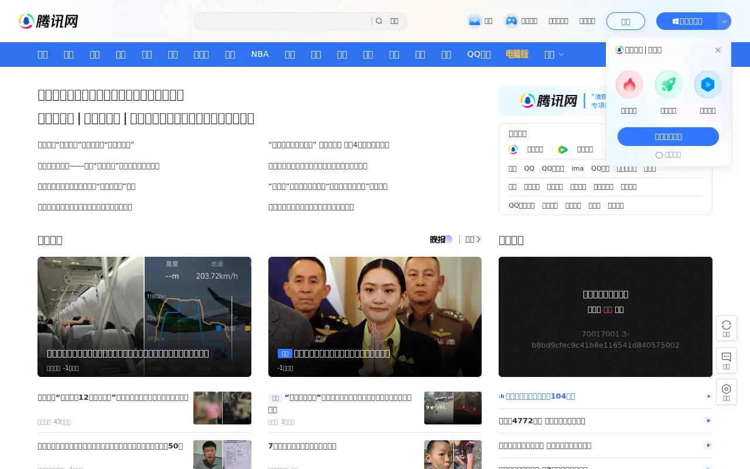Image resolution: width=750 pixels, height=469 pixels.
Task: Click the blue Windows-logo download button
Action: point(687,21)
